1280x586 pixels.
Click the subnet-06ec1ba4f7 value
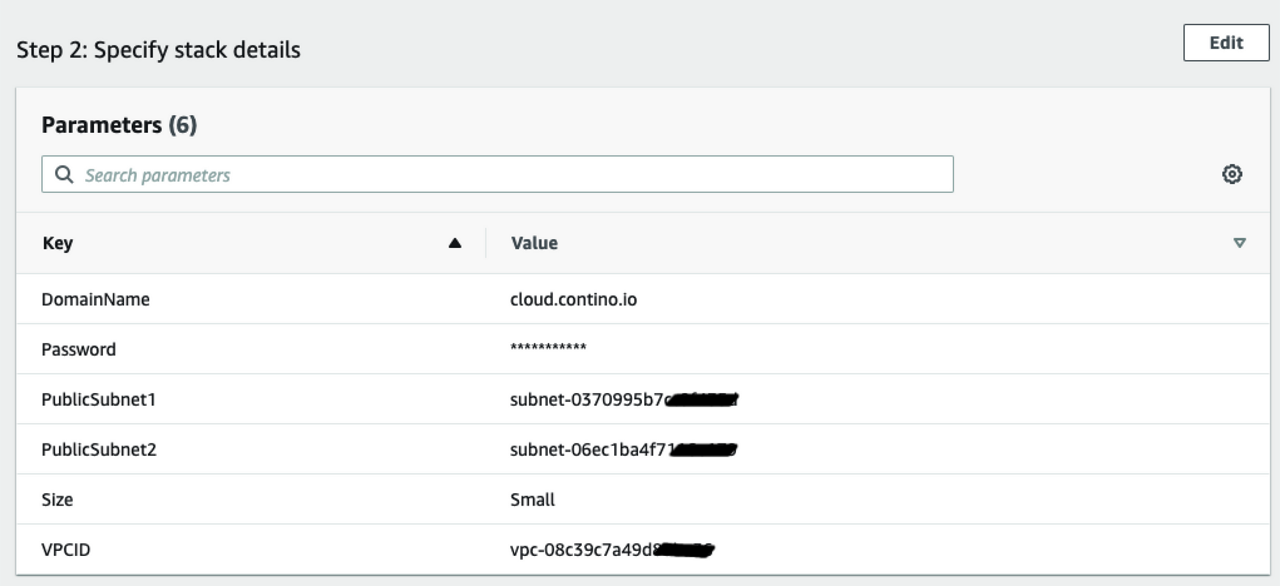pos(623,449)
